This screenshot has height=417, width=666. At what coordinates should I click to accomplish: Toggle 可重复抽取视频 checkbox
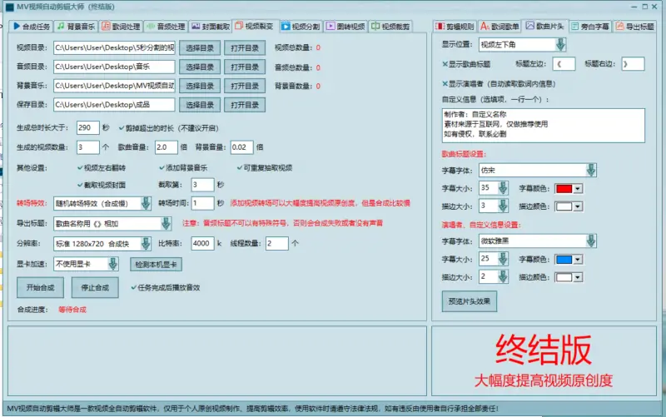[240, 168]
